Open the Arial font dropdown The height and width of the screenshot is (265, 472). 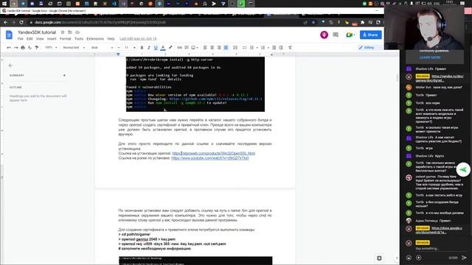click(x=102, y=47)
